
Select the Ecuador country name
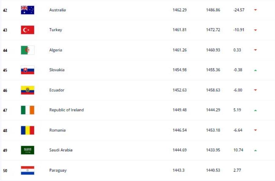click(x=57, y=90)
